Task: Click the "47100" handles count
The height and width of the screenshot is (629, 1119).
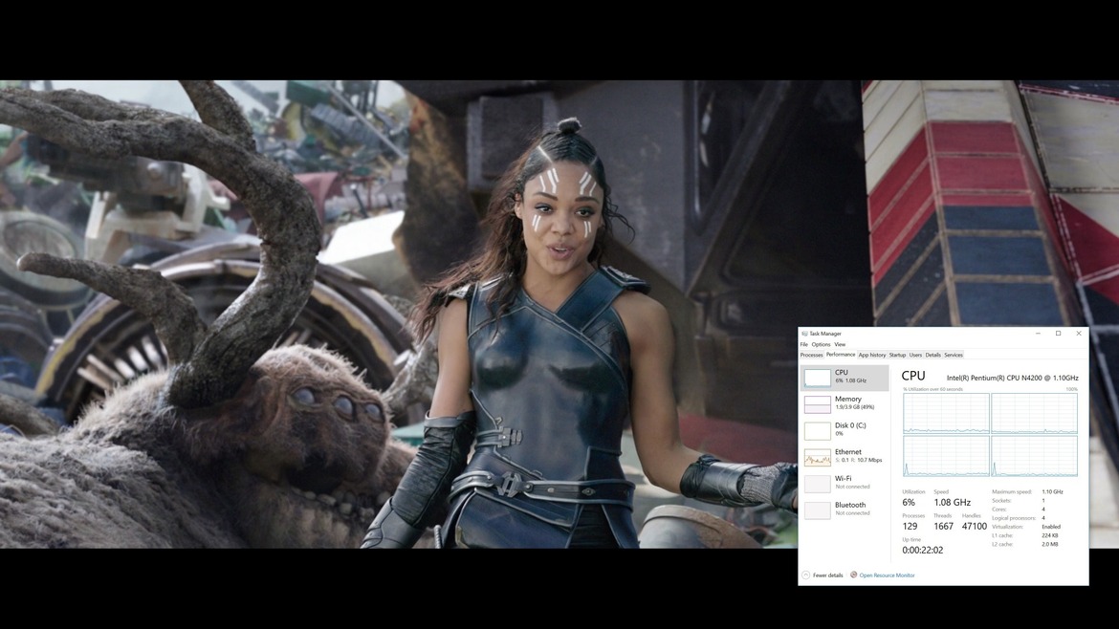Action: pyautogui.click(x=975, y=527)
